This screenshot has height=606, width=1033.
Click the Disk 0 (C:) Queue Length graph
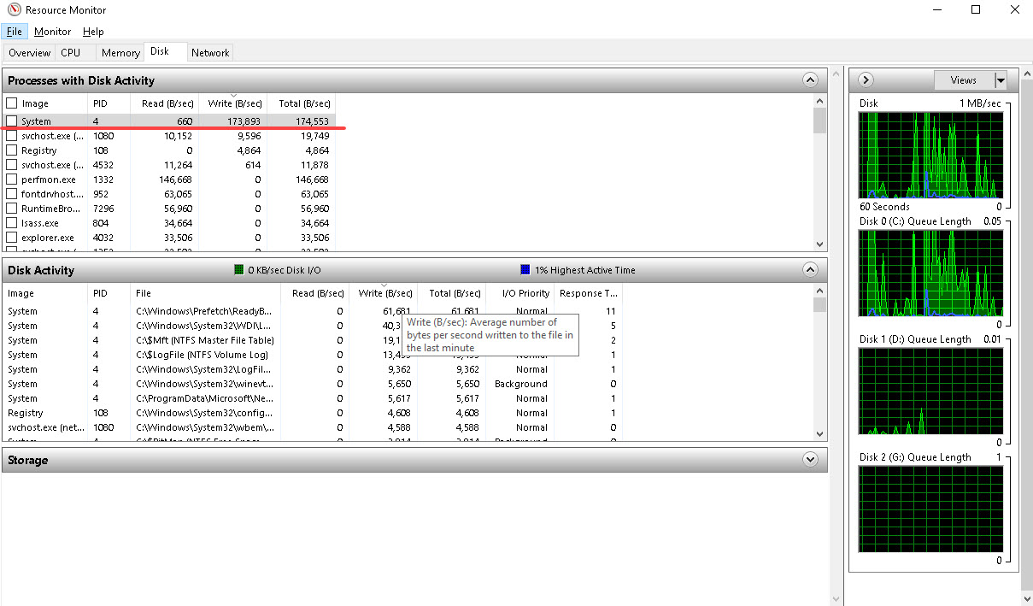(930, 274)
